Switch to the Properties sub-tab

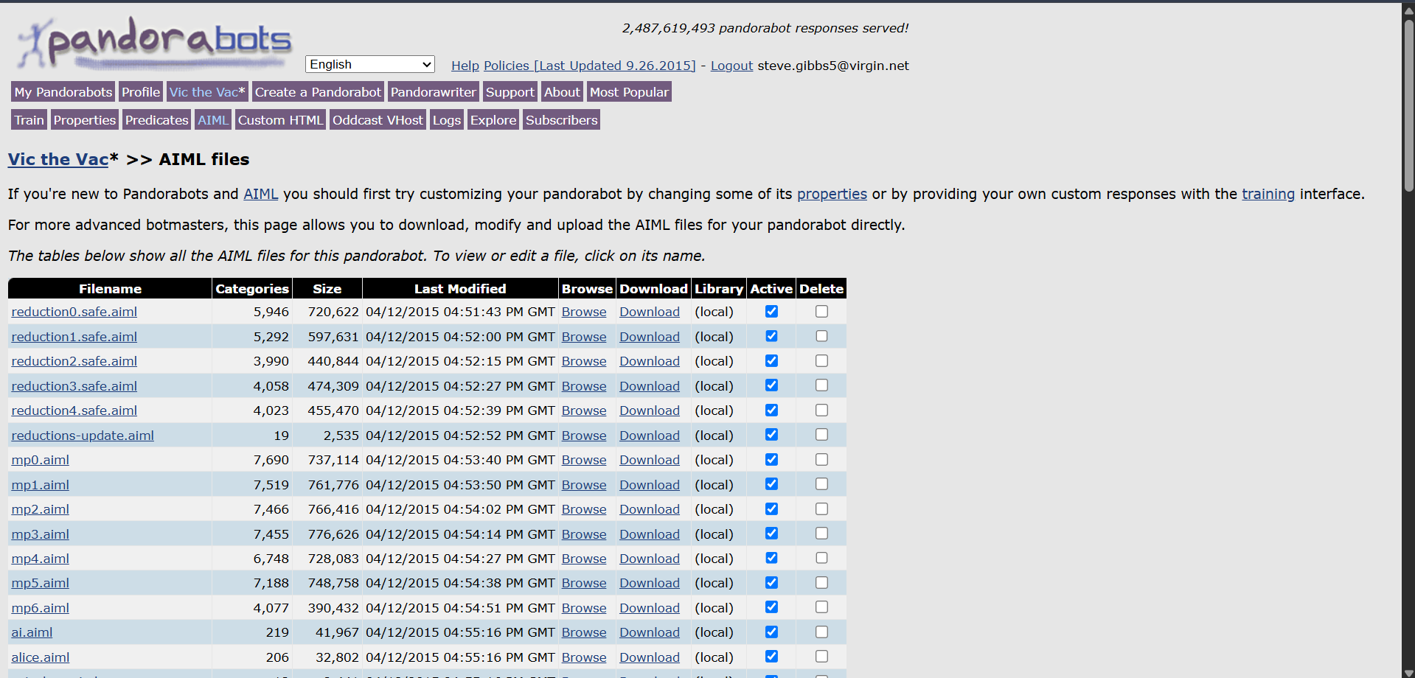85,120
